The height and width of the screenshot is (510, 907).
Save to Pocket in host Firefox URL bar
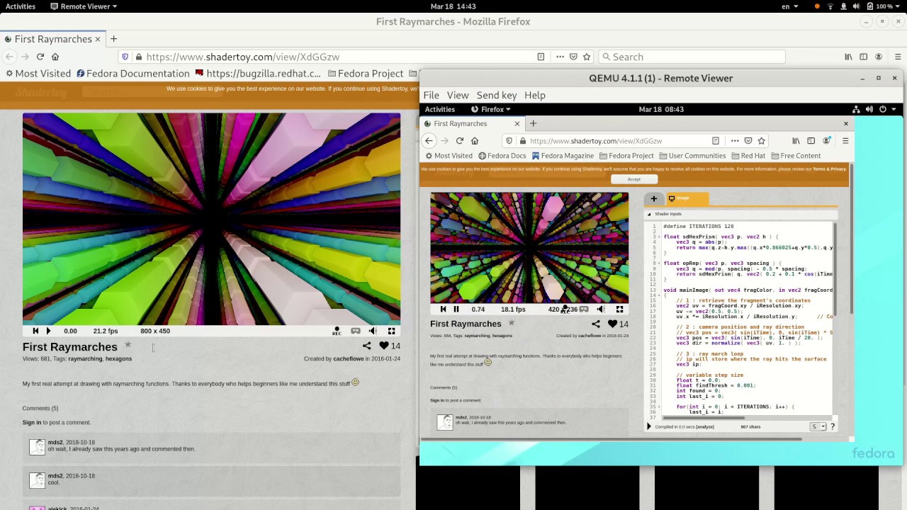point(574,57)
